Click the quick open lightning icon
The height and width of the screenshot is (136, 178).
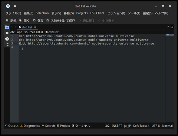pos(168,27)
